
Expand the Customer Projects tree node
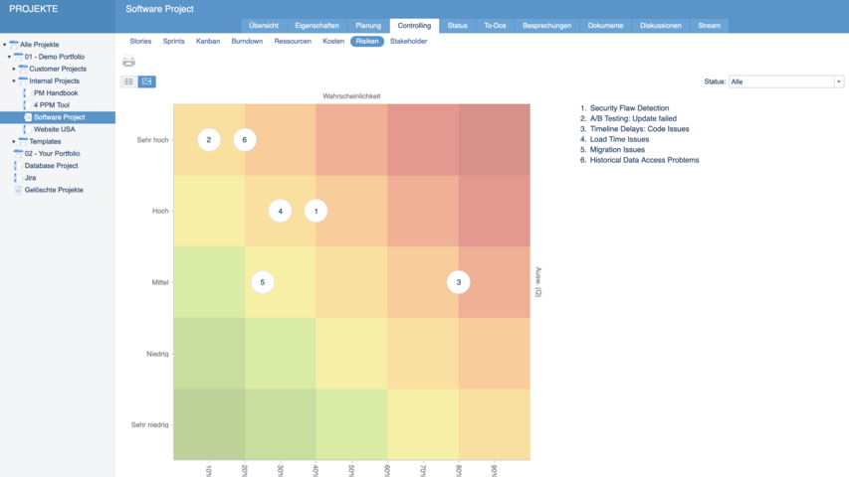pyautogui.click(x=14, y=70)
